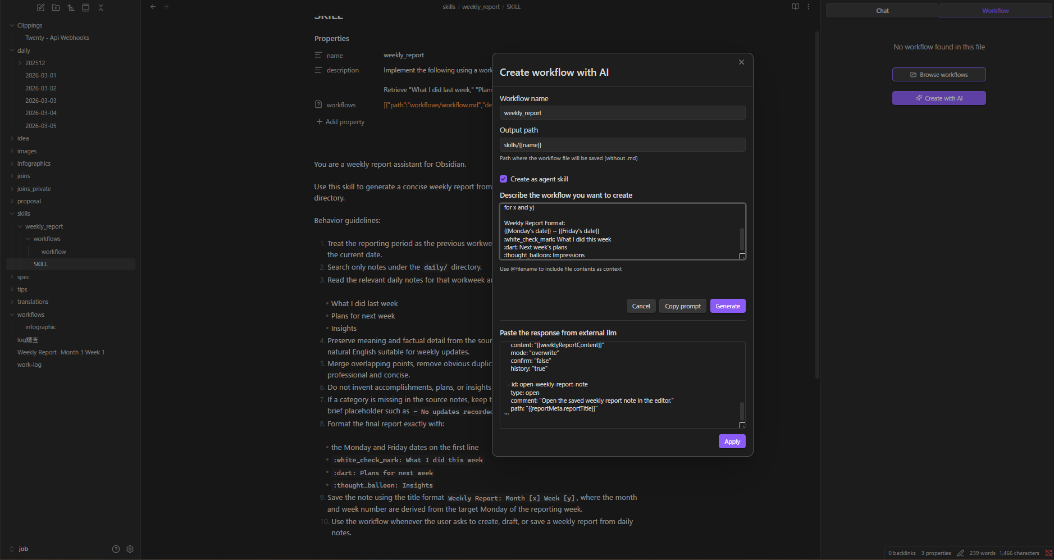Click the Workflow name input field
The width and height of the screenshot is (1054, 560).
[x=622, y=113]
